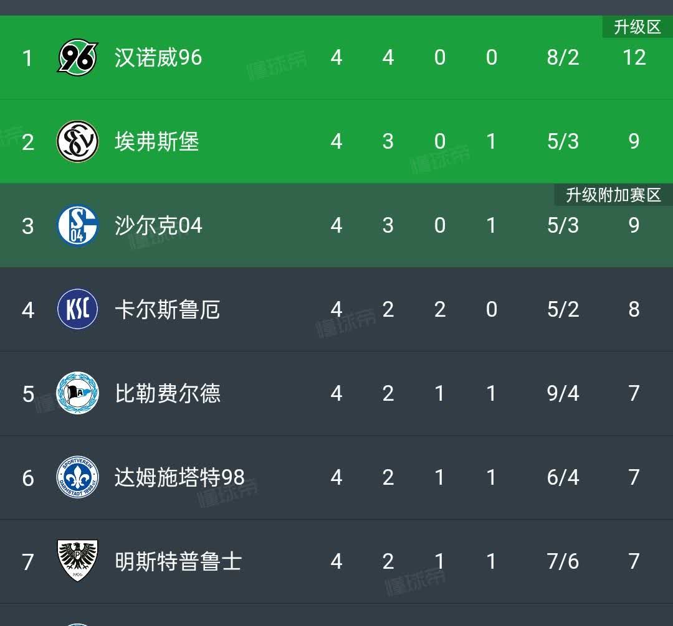Open 卡尔斯鲁厄 team page link
This screenshot has height=626, width=673.
168,309
